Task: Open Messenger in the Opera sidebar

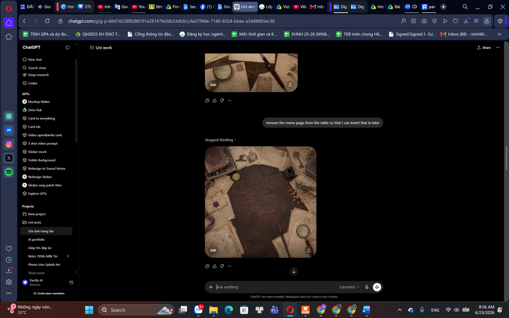Action: (x=9, y=130)
